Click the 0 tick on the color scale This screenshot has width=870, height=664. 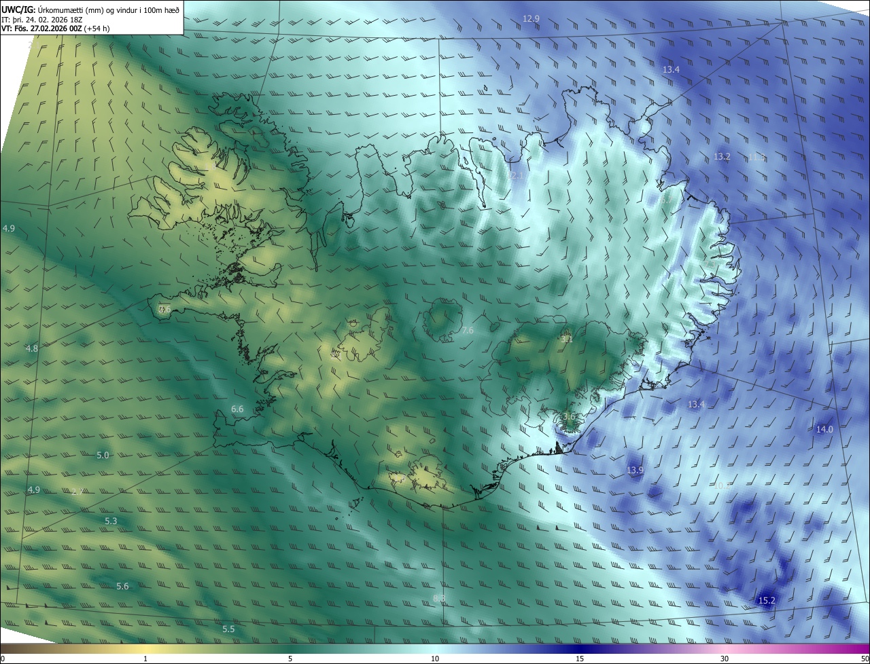click(x=3, y=659)
